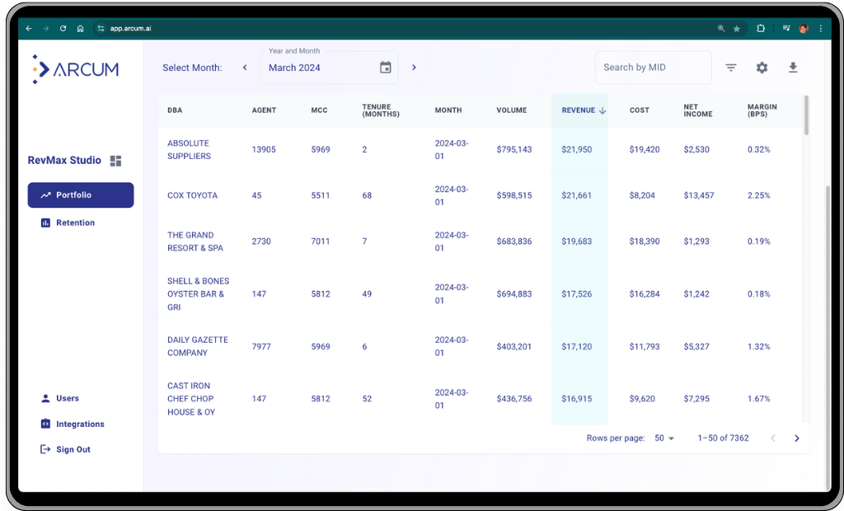
Task: Sort by the Net Income column header
Action: [x=698, y=110]
